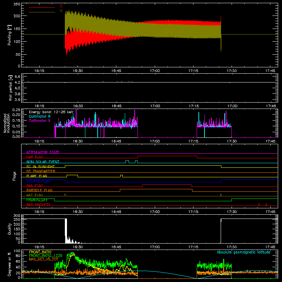Click '17:30' label under modulation plot

click(x=232, y=141)
